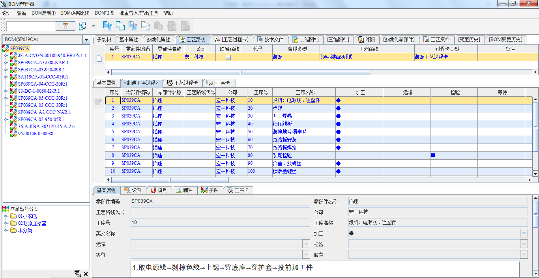Click the first blue copy icon in toolbar
539x278 pixels.
[107, 26]
